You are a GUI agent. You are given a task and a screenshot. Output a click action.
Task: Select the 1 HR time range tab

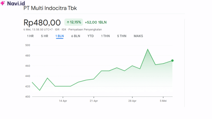(30, 36)
